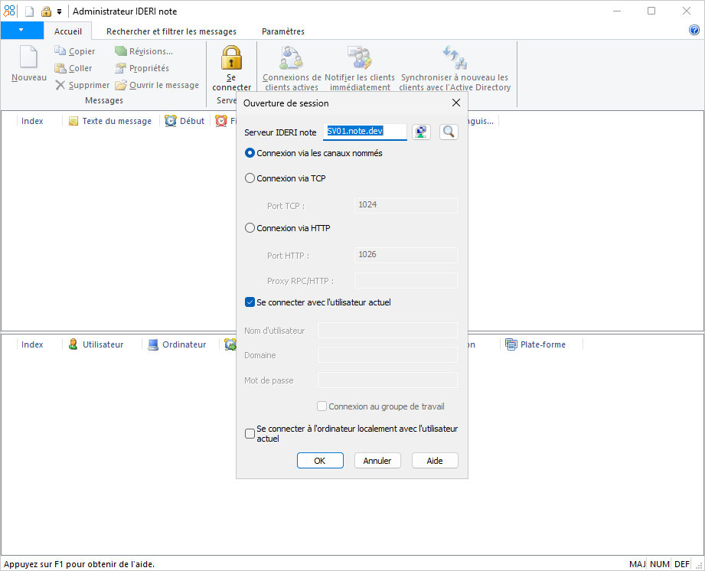
Task: Open the blue application menu button
Action: [x=21, y=31]
